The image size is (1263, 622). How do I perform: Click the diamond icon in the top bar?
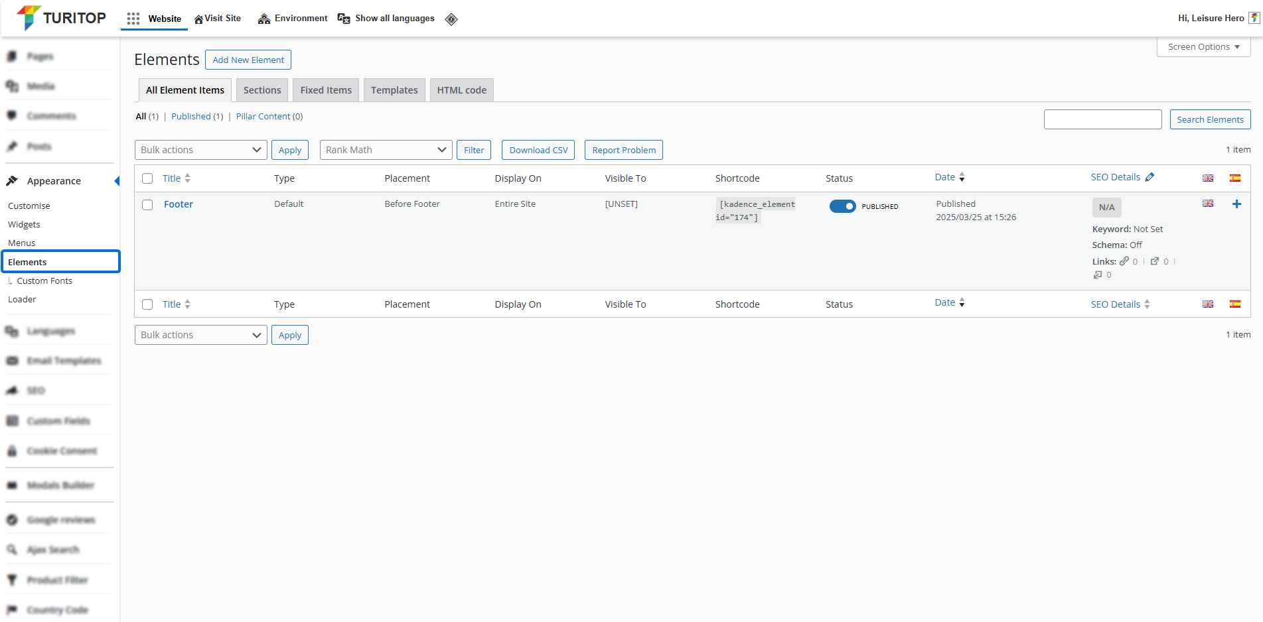click(451, 19)
